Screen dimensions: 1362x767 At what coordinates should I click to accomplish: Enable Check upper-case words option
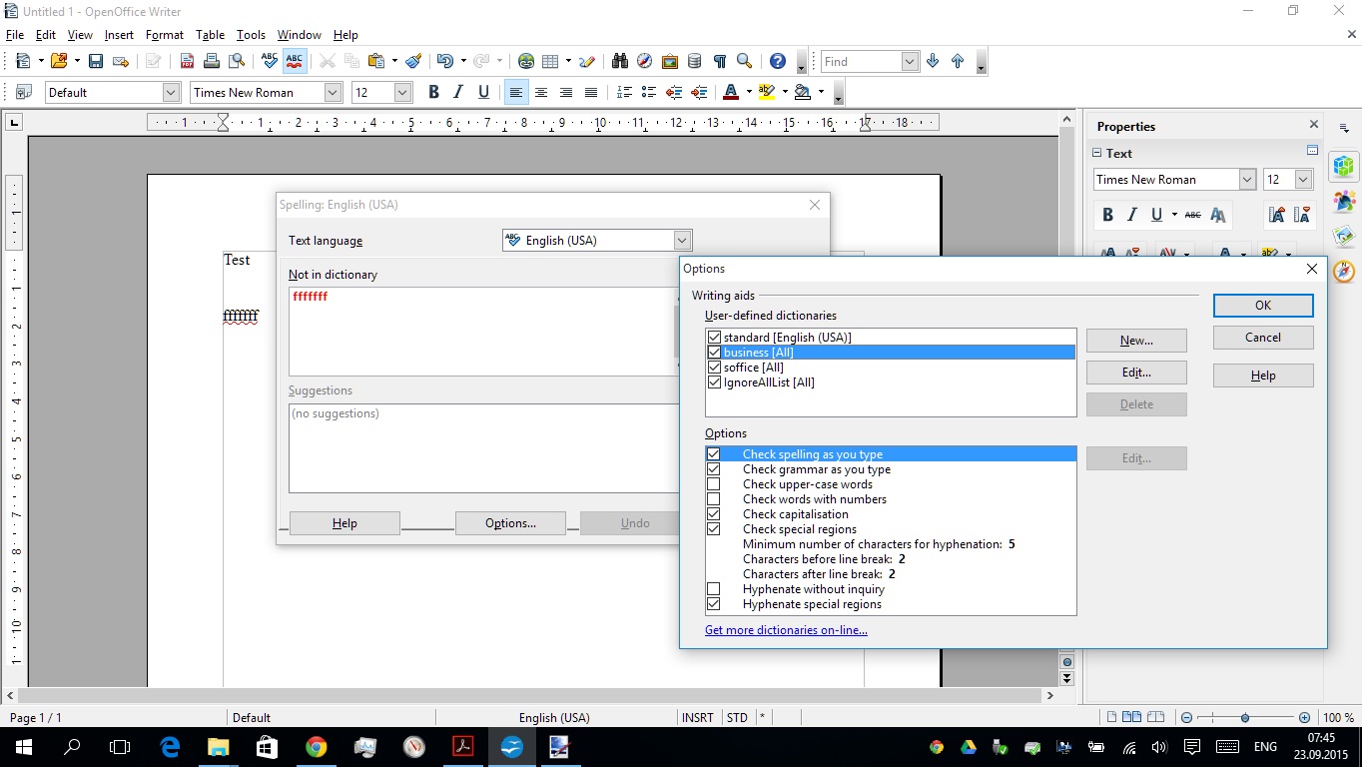[x=714, y=484]
